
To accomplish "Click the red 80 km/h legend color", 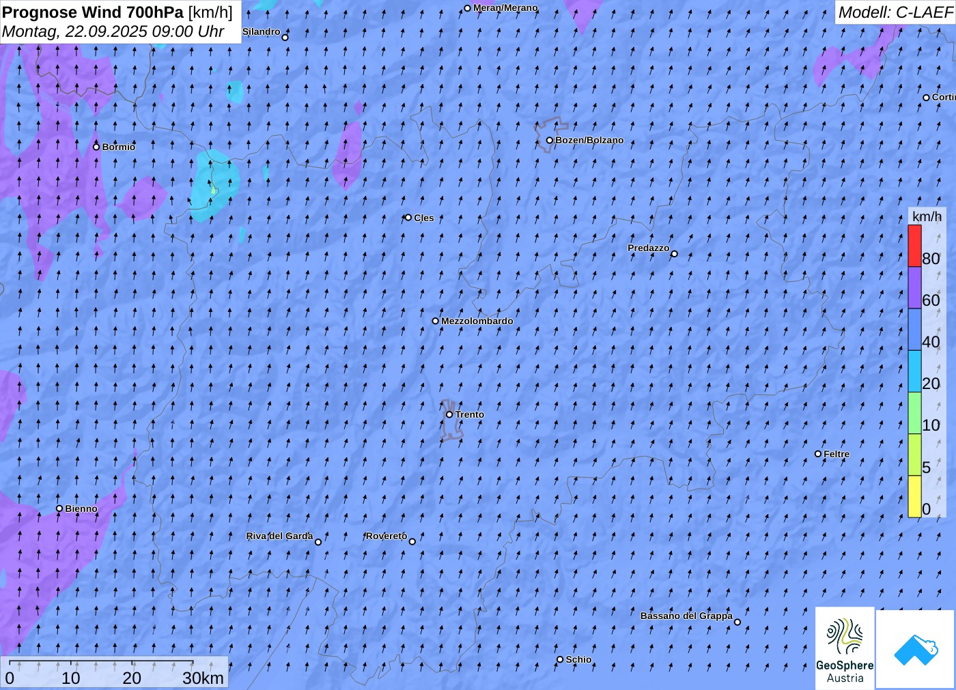I will coord(914,246).
